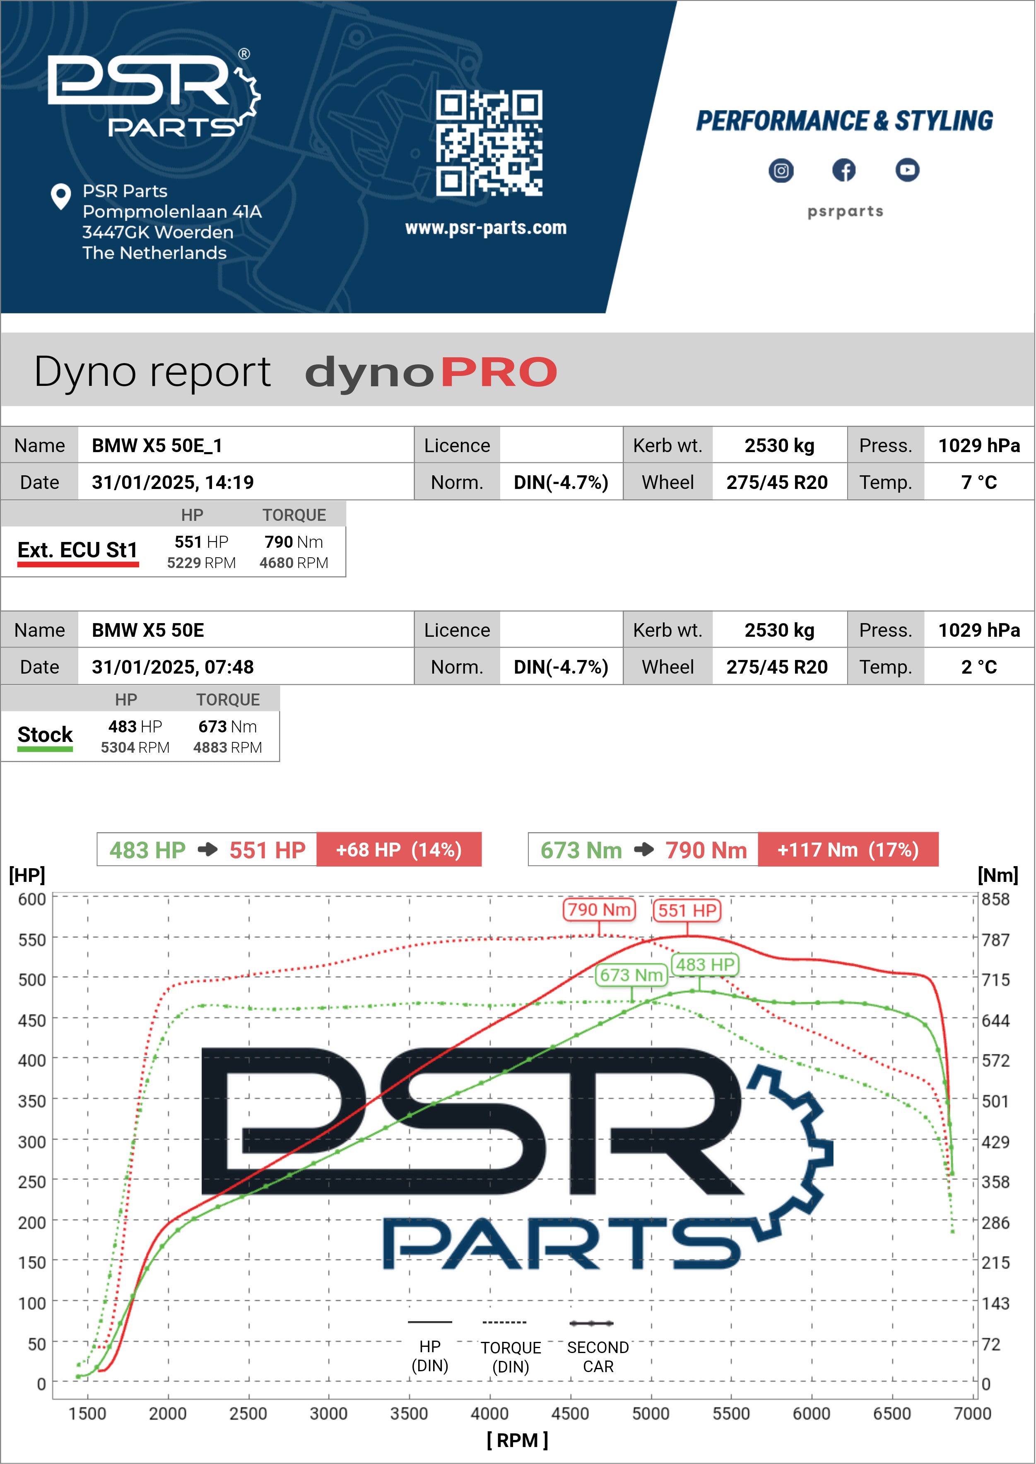This screenshot has height=1464, width=1036.
Task: Click the arrow between 483 HP and 551 HP
Action: [208, 850]
